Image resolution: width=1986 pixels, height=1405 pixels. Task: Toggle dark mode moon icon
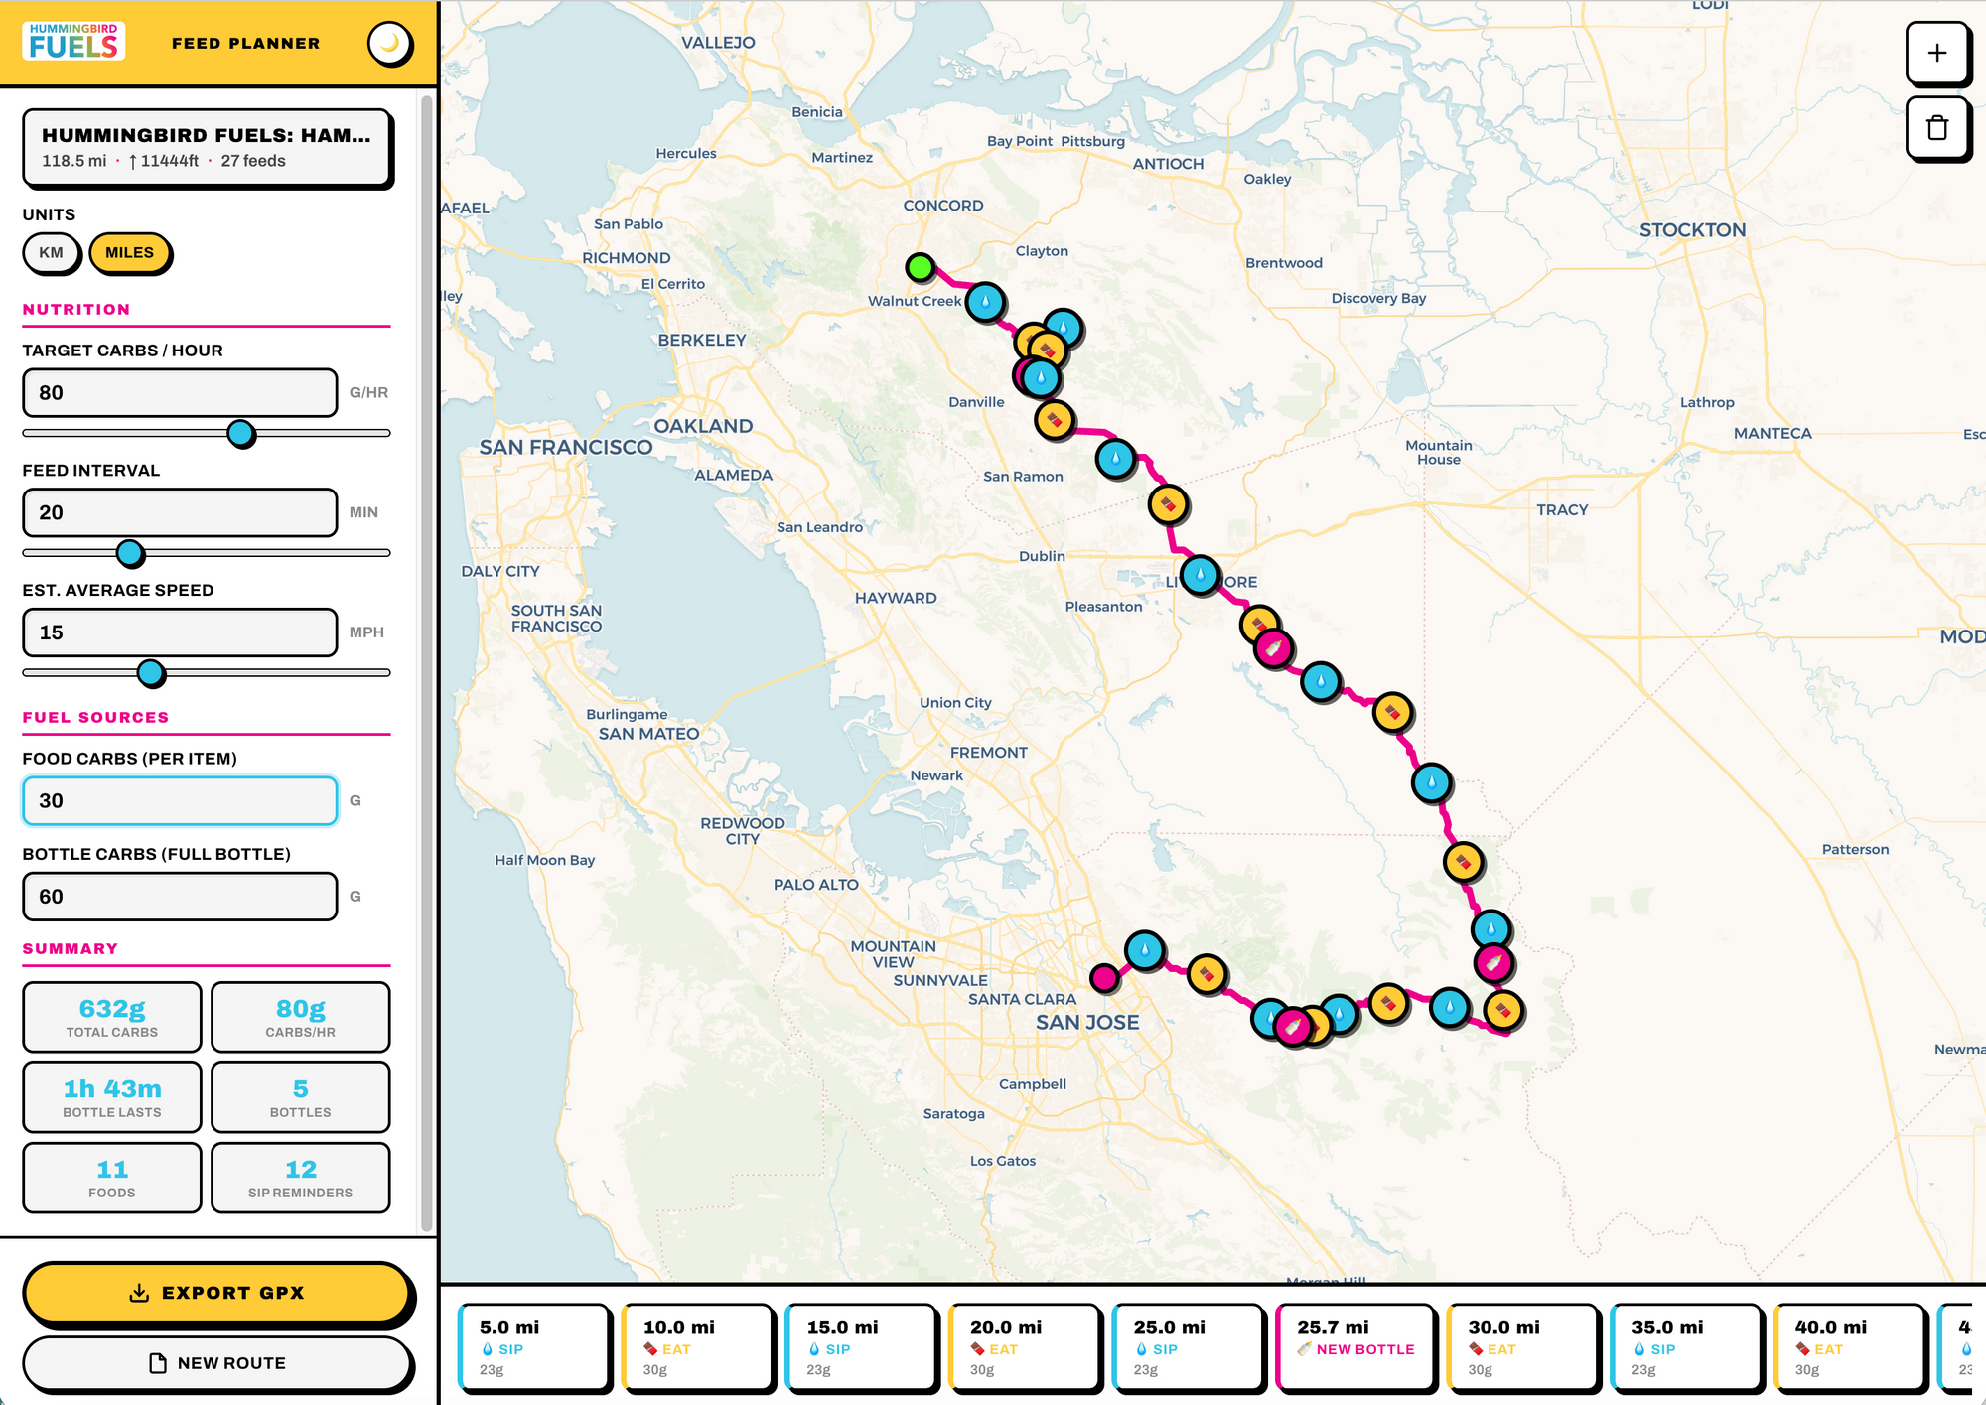389,44
